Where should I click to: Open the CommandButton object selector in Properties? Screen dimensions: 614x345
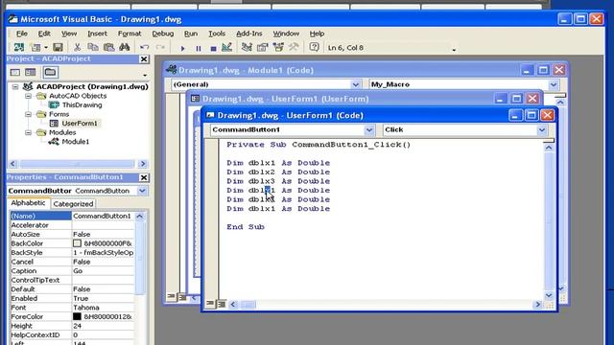[142, 191]
